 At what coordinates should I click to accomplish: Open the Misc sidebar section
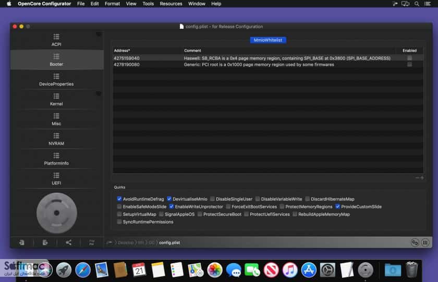[56, 120]
